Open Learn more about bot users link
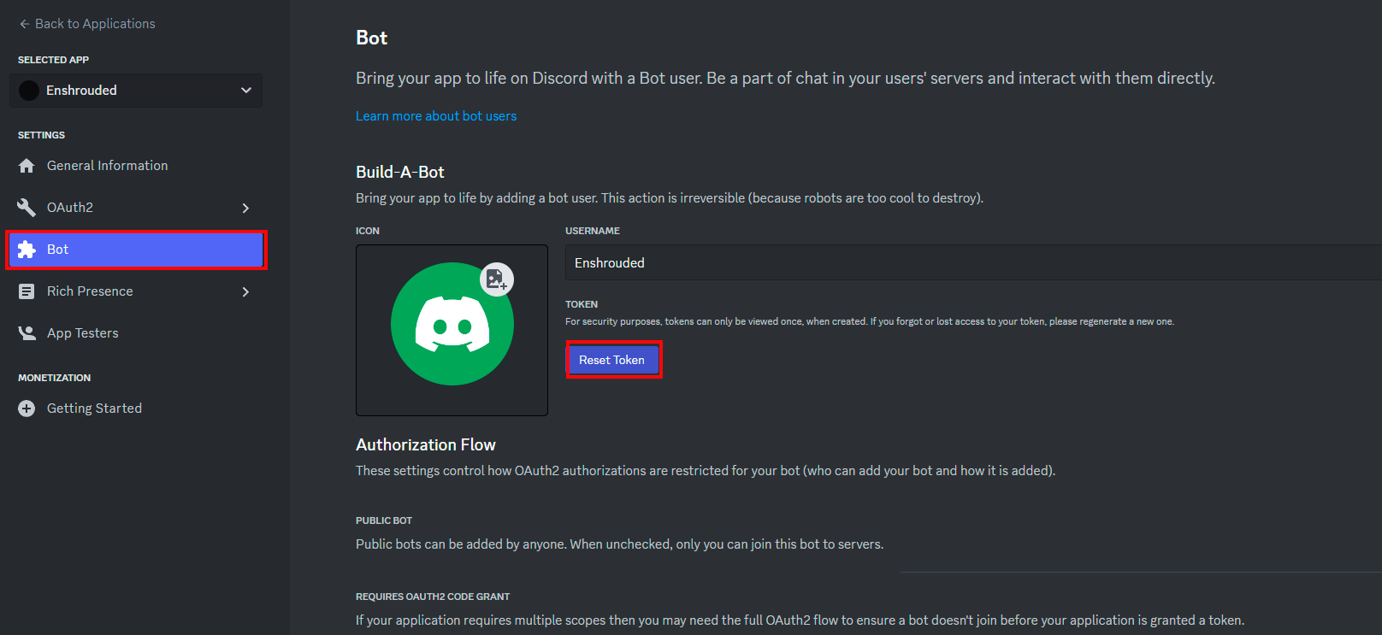1382x635 pixels. pyautogui.click(x=436, y=116)
